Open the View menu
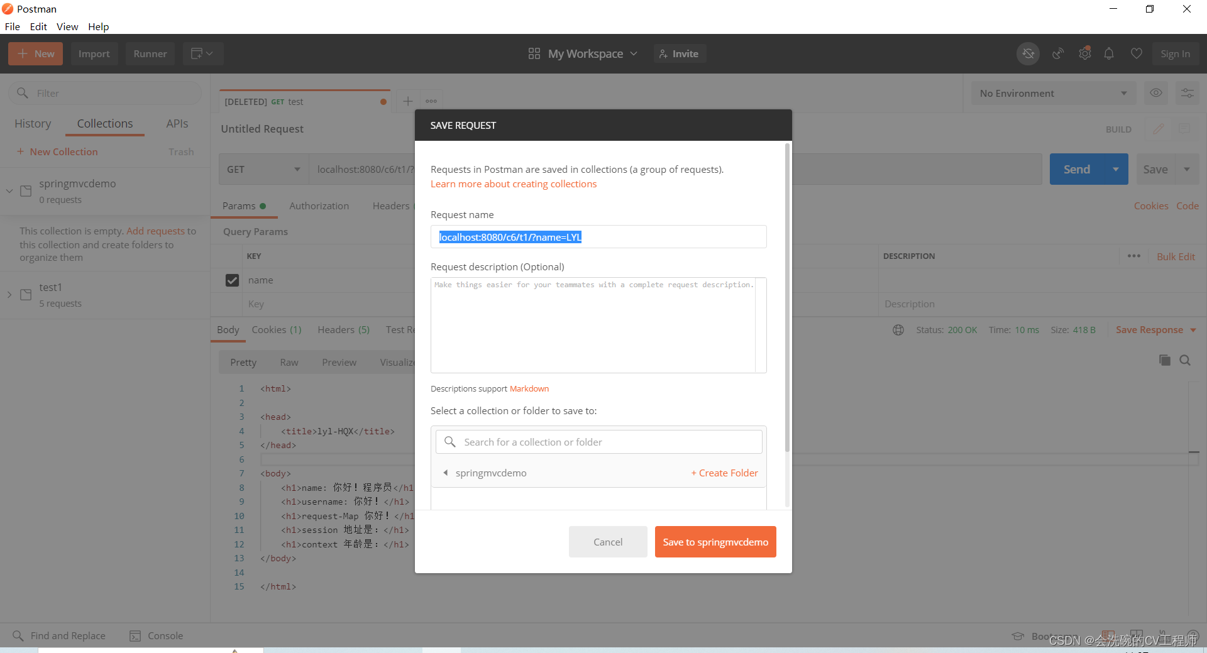The image size is (1207, 653). (x=67, y=26)
